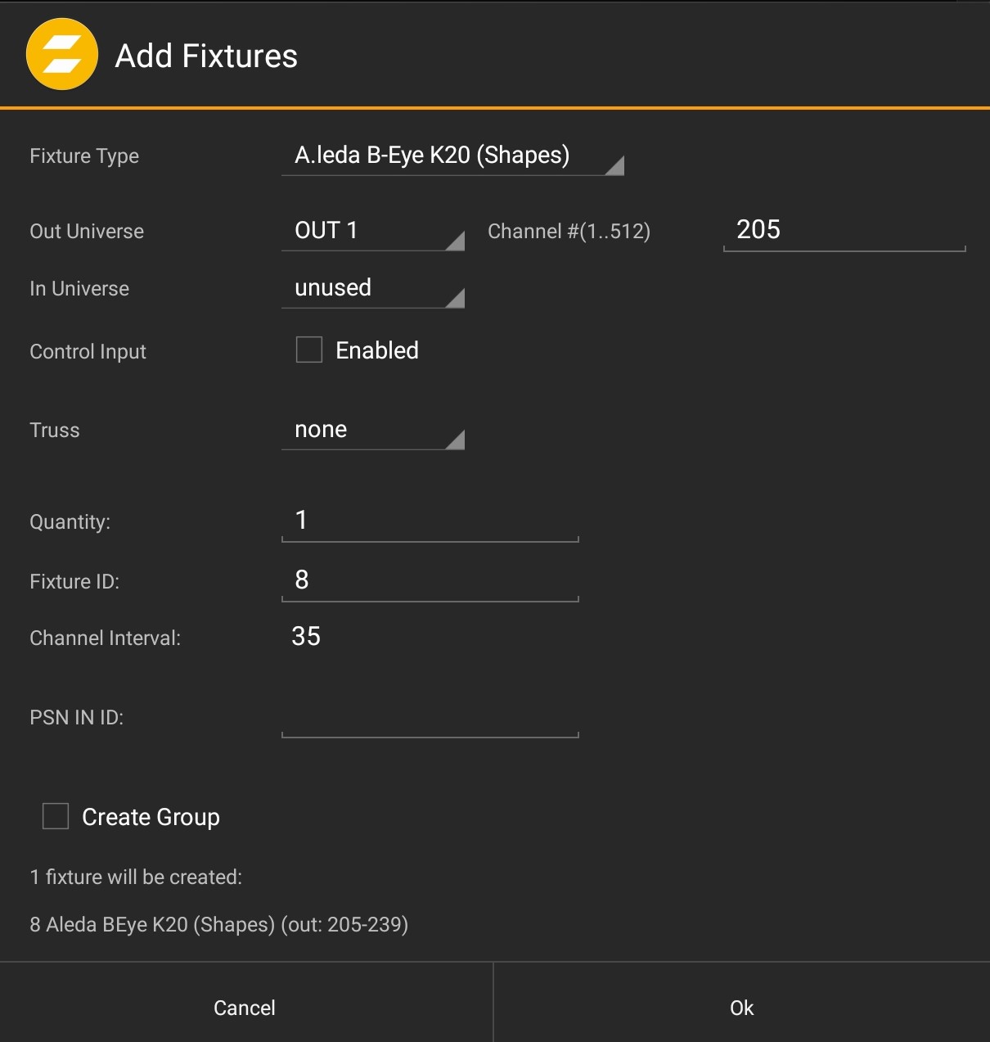Select the Fixture ID input field

coord(430,580)
